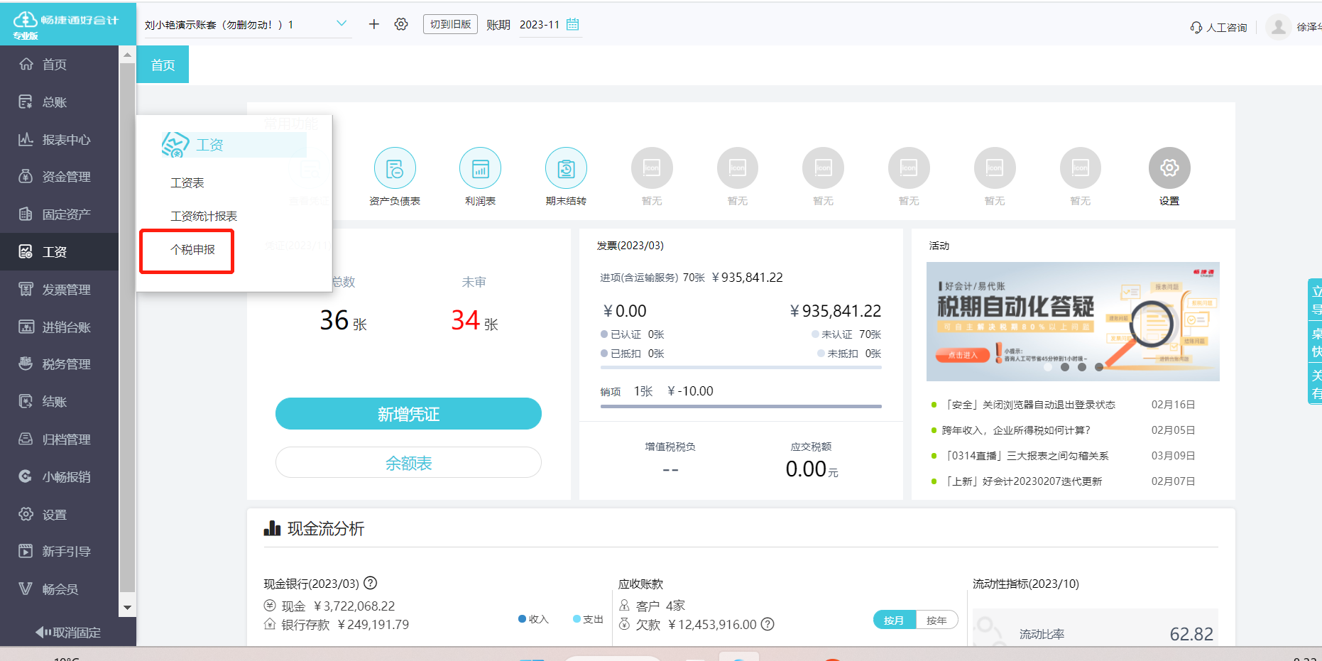Open 报表中心 from the sidebar
This screenshot has height=661, width=1322.
tap(60, 139)
